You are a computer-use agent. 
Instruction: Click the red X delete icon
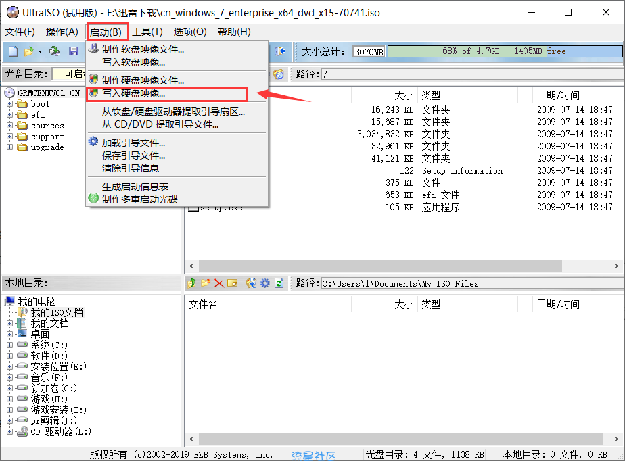(219, 283)
